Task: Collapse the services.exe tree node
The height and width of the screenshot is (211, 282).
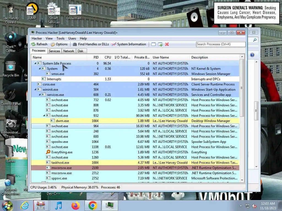Action: [x=40, y=95]
